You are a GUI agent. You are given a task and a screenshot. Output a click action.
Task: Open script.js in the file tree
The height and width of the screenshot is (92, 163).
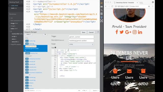[14, 36]
